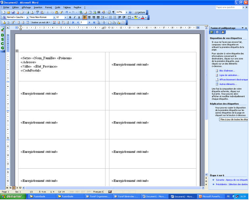Image resolution: width=249 pixels, height=200 pixels.
Task: Toggle bold (G) formatting
Action: [x=70, y=17]
